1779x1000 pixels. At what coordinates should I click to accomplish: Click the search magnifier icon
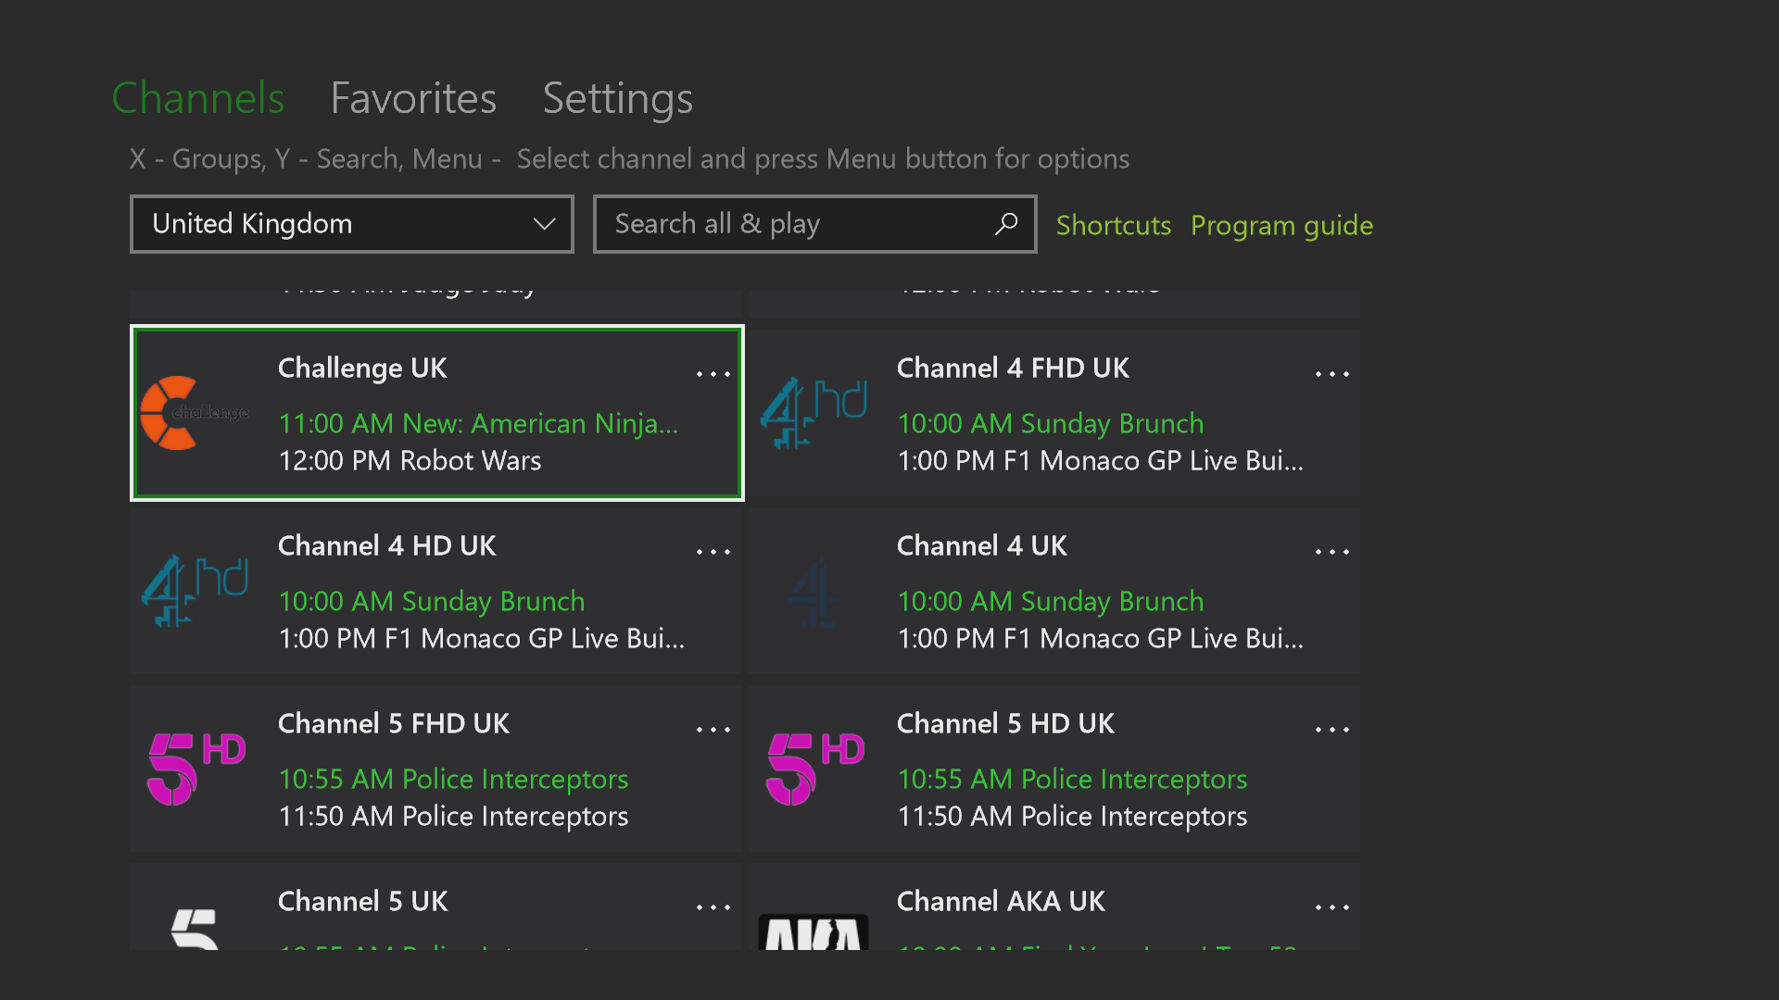(1006, 224)
